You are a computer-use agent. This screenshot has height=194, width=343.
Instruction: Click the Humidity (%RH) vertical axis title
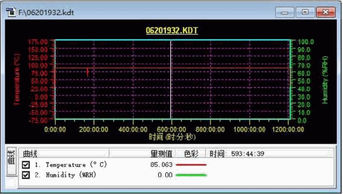coord(325,80)
